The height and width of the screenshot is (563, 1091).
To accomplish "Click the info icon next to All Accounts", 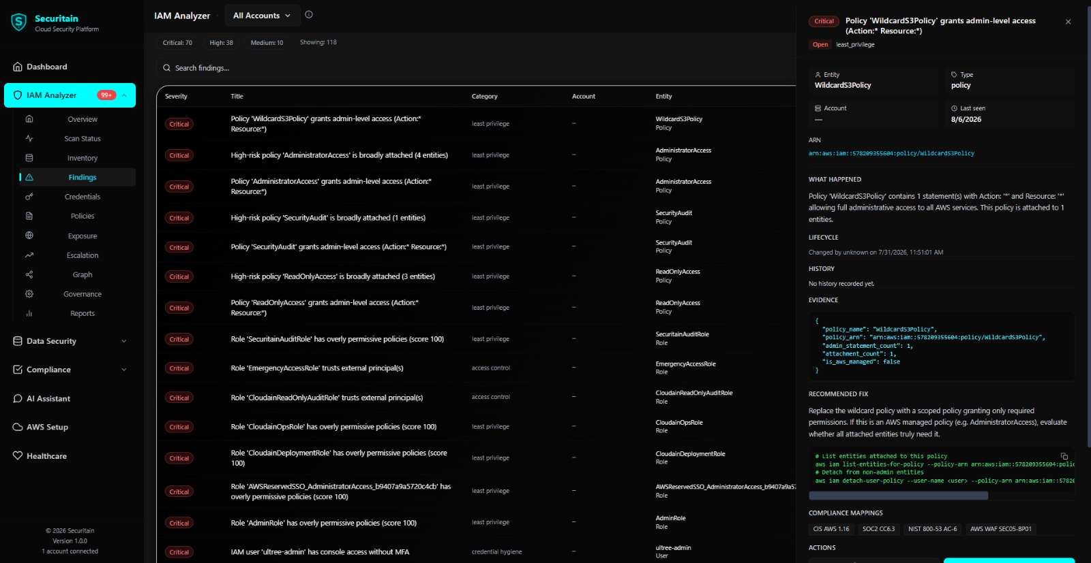I will tap(309, 14).
